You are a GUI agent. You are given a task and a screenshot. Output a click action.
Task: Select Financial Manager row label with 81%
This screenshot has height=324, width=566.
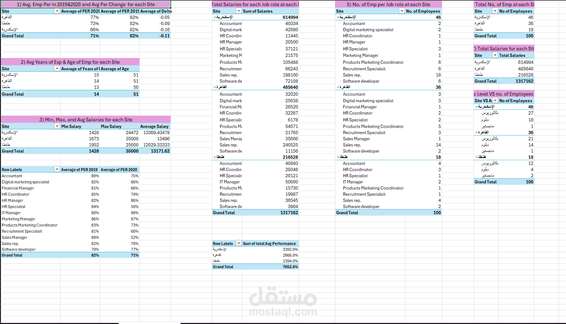[x=30, y=188]
